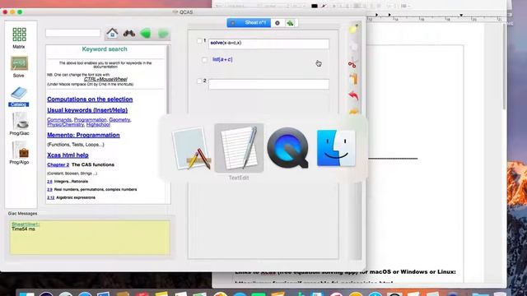527x296 pixels.
Task: Click the text The CAS functions
Action: click(x=93, y=164)
